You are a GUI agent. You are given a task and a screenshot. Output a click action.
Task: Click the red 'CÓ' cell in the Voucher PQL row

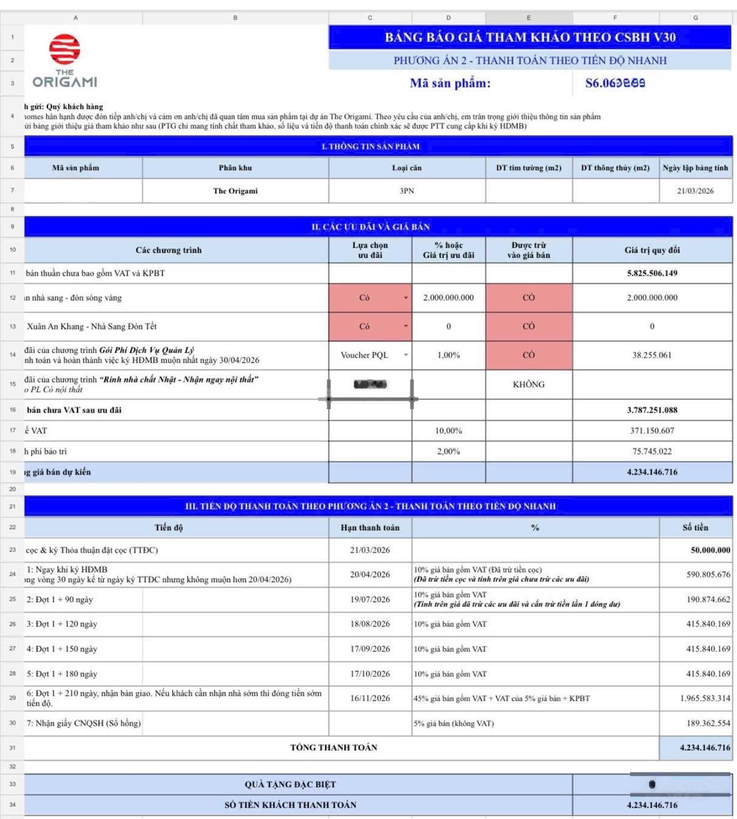click(529, 355)
